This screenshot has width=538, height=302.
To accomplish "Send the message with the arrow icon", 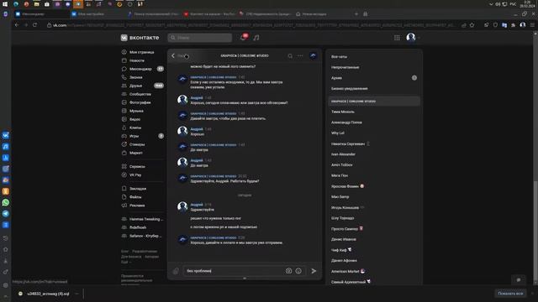I will 314,271.
